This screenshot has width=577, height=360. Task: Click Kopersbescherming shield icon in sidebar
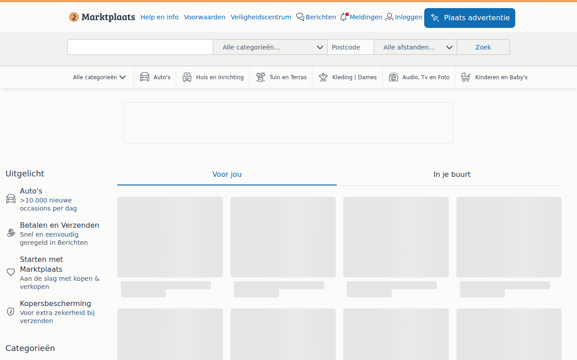click(11, 311)
